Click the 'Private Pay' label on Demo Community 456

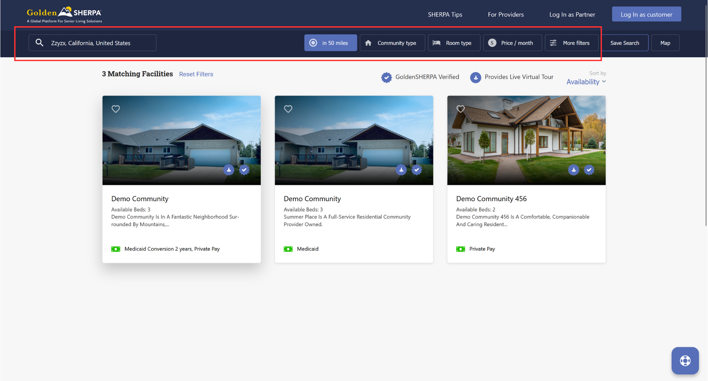(x=482, y=249)
